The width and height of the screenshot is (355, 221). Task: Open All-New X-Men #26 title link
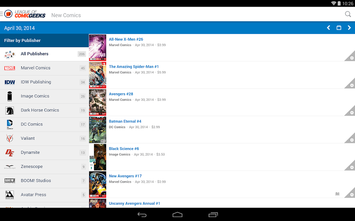pyautogui.click(x=126, y=39)
